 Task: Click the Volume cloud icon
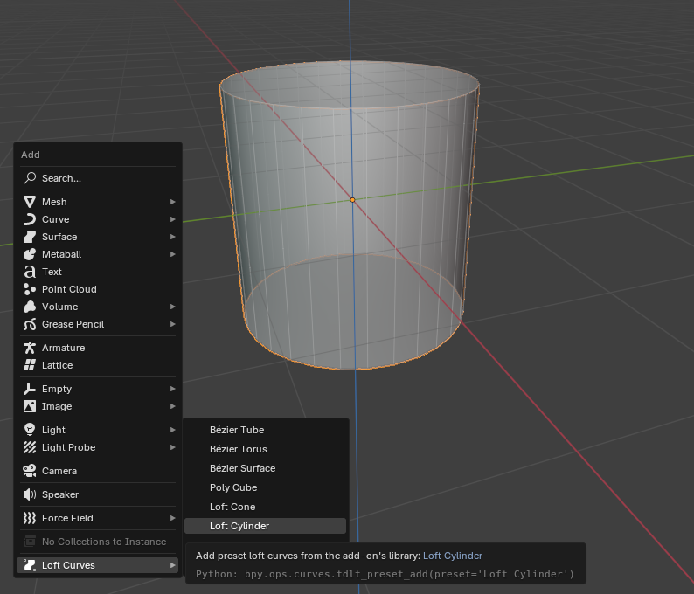pyautogui.click(x=30, y=307)
